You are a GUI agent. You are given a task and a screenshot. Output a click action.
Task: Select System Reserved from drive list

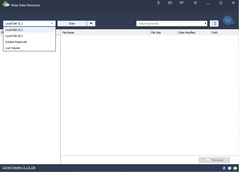pyautogui.click(x=29, y=42)
